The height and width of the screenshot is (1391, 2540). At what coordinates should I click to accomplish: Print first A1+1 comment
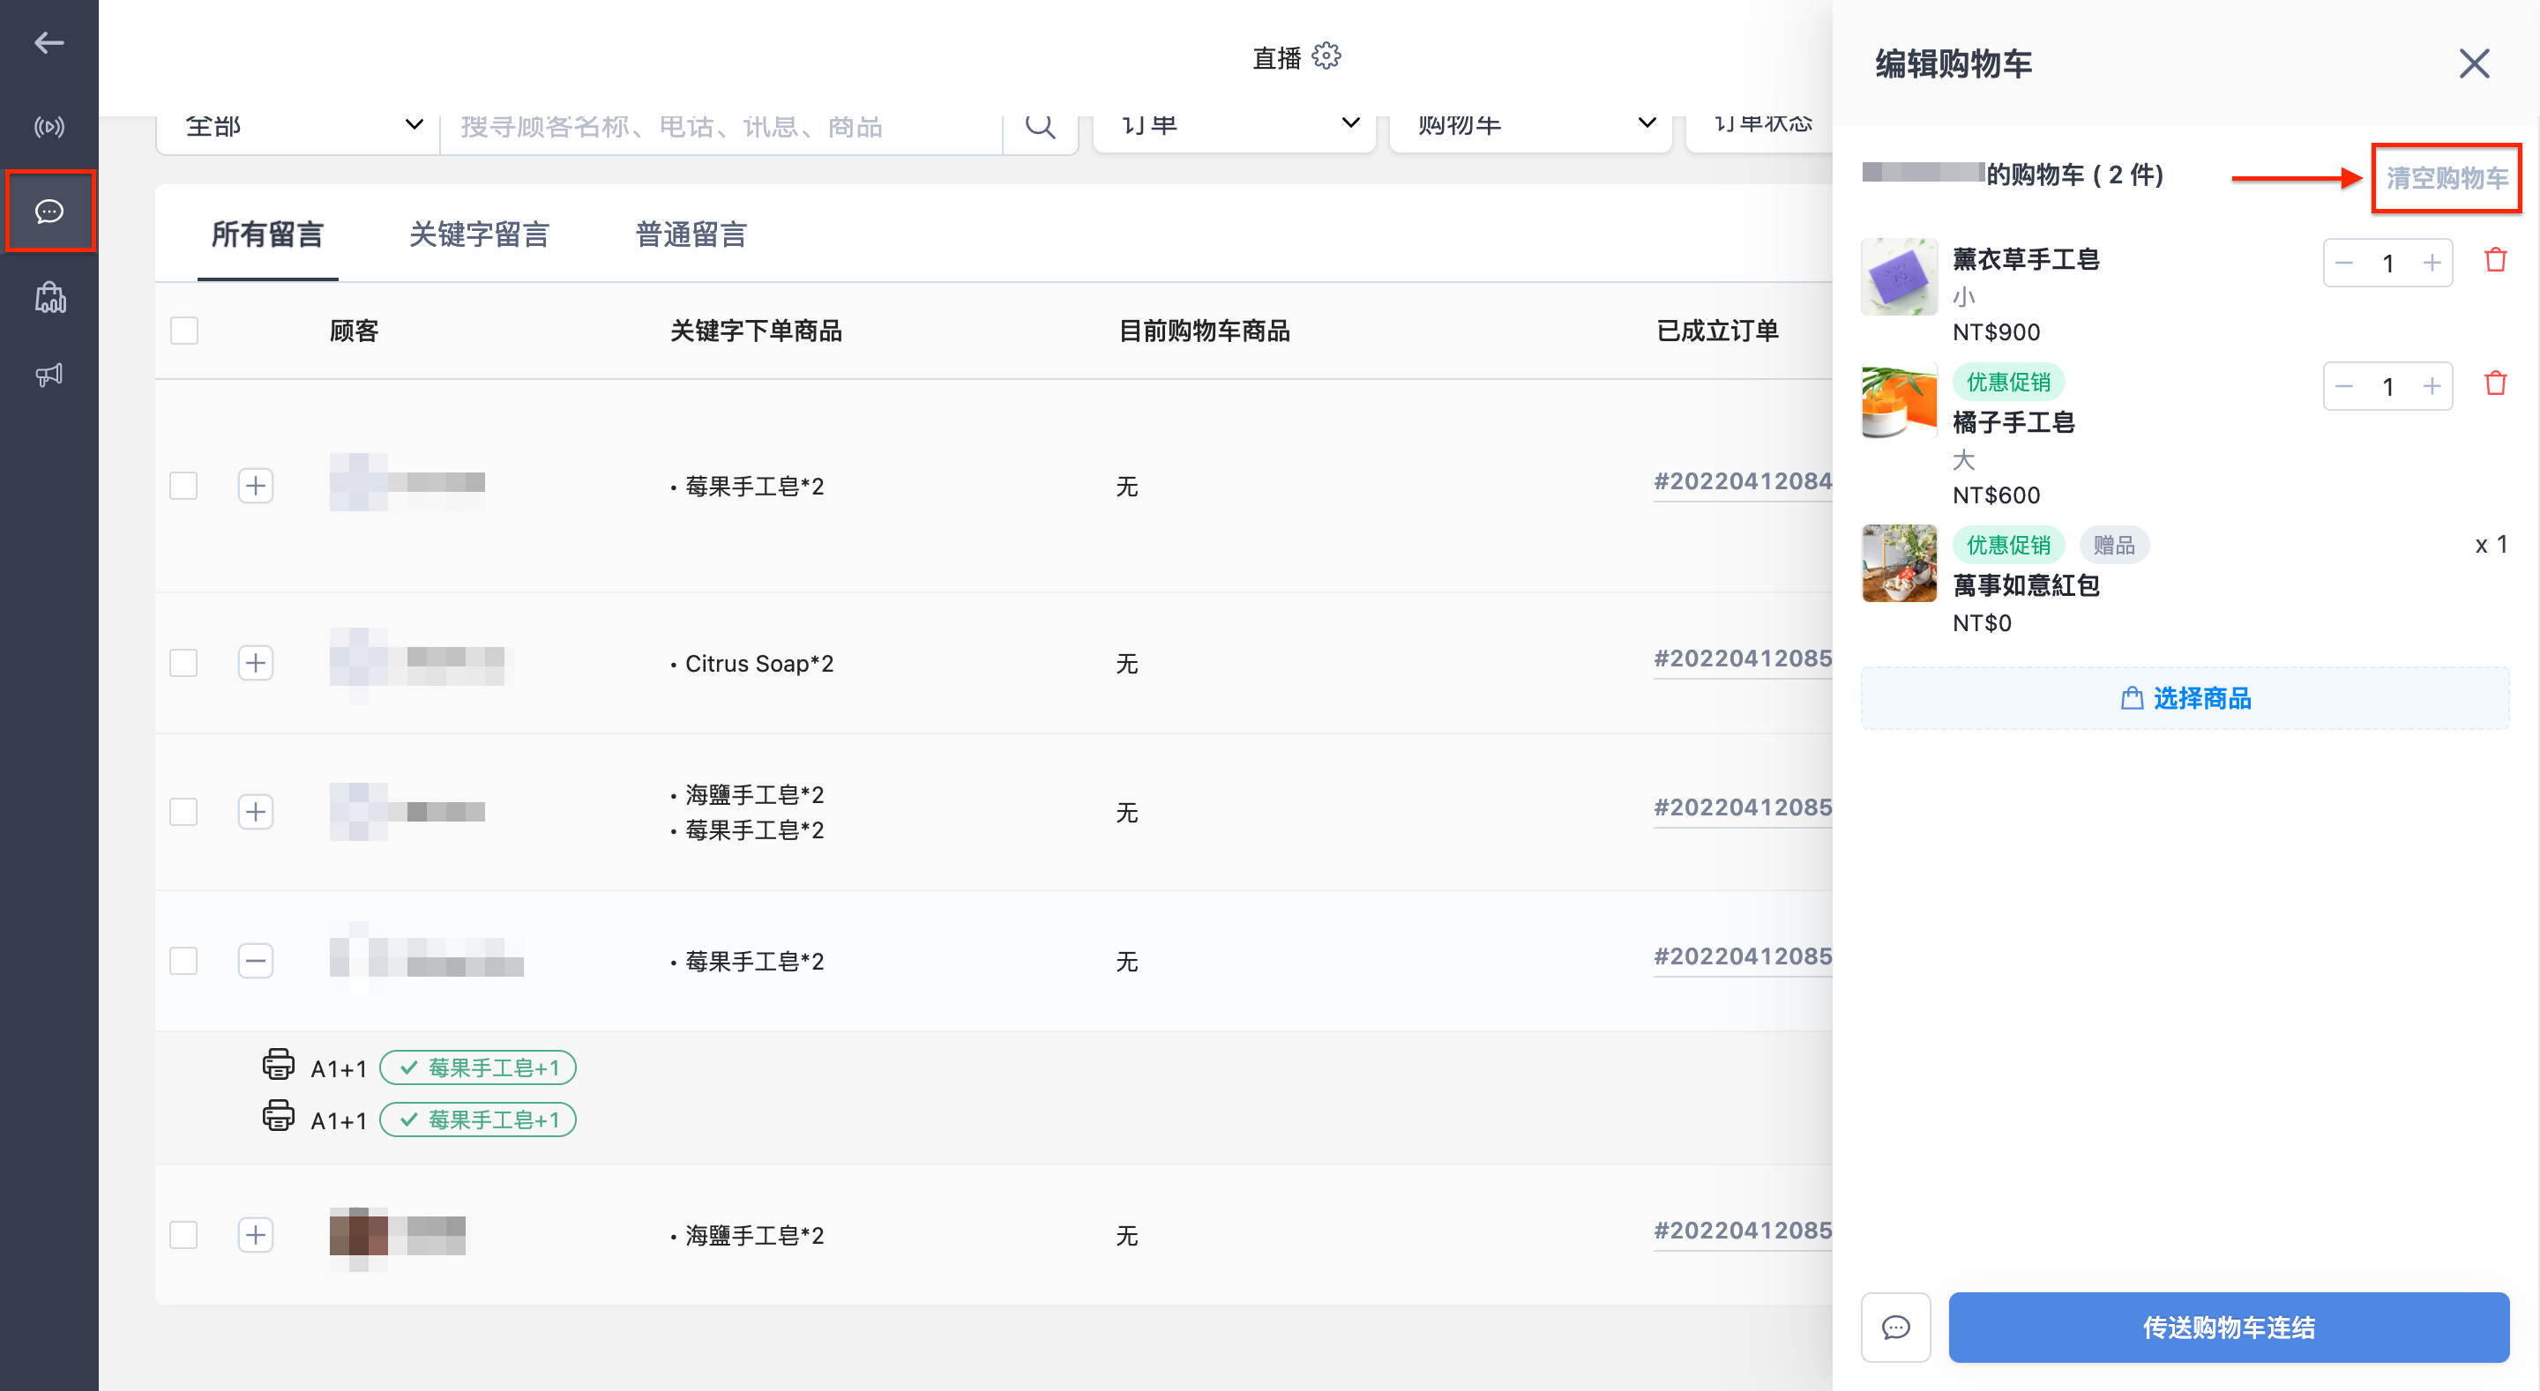pyautogui.click(x=278, y=1065)
